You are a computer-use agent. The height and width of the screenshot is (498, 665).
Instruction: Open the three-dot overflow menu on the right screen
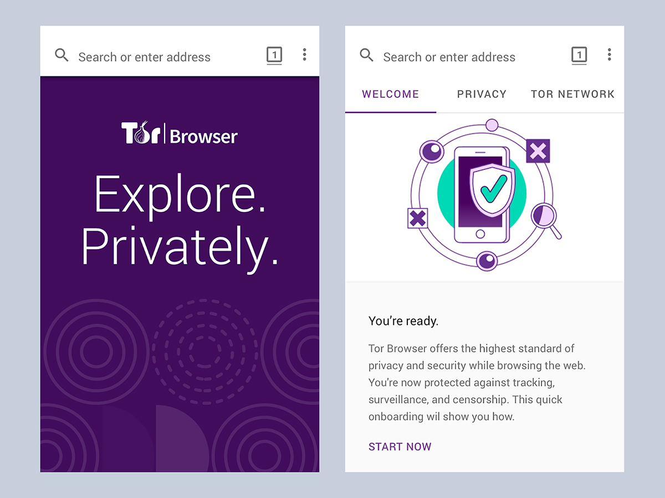coord(610,55)
